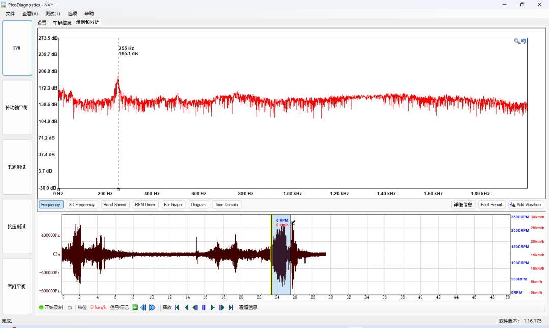
Task: Switch to 3D Frequency view
Action: pyautogui.click(x=81, y=204)
